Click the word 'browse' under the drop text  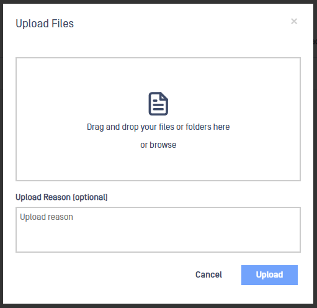[163, 145]
